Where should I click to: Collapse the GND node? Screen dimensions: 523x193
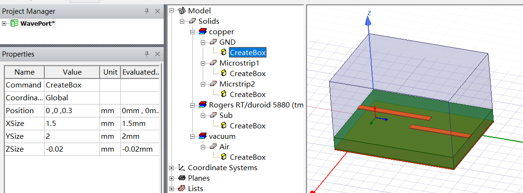(x=203, y=42)
